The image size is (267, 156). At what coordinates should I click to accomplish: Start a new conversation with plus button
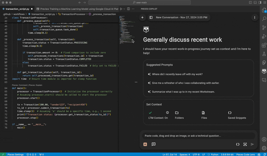142,17
